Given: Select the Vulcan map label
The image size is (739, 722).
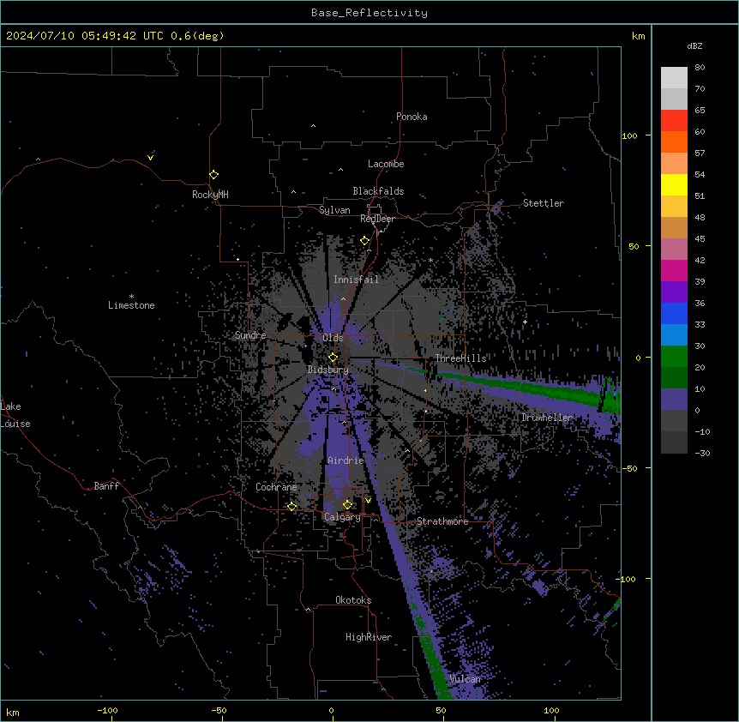Looking at the screenshot, I should [466, 679].
